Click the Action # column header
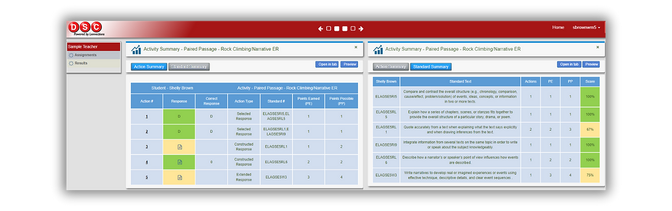 click(147, 101)
